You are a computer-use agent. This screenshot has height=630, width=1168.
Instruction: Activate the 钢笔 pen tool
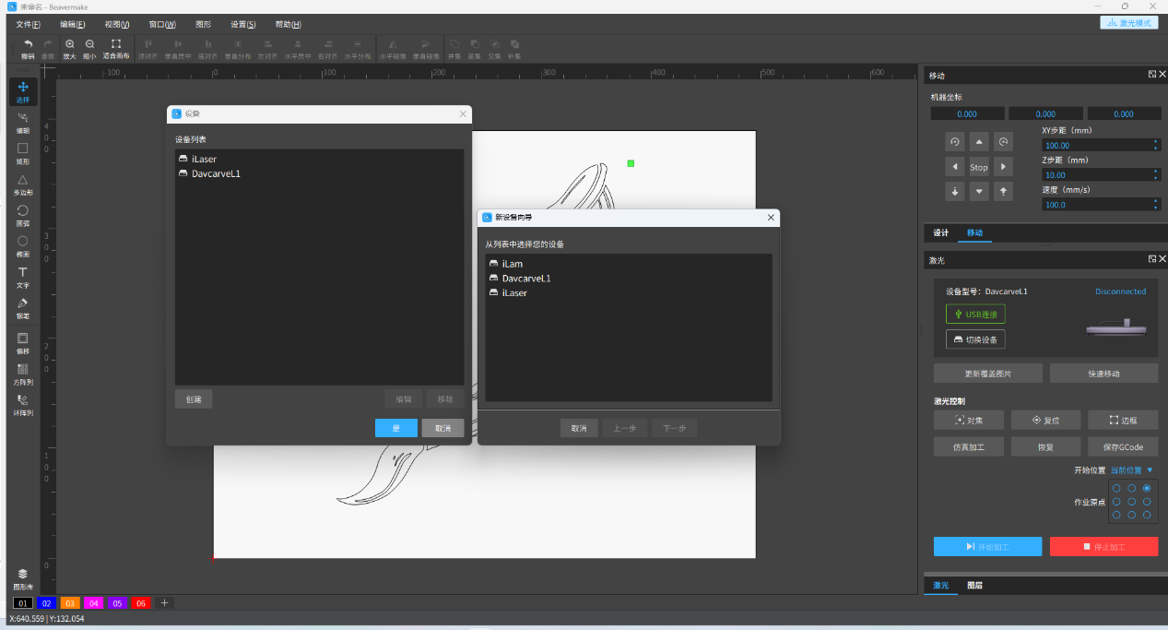[23, 307]
